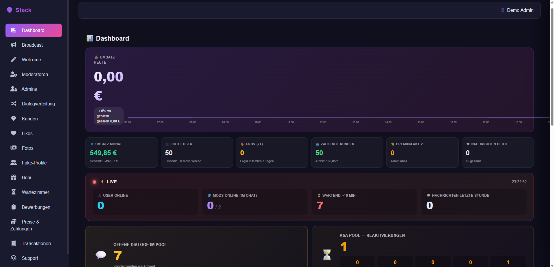The width and height of the screenshot is (554, 267).
Task: Click the speech bubble icon in Offene Dialoge card
Action: [x=101, y=255]
